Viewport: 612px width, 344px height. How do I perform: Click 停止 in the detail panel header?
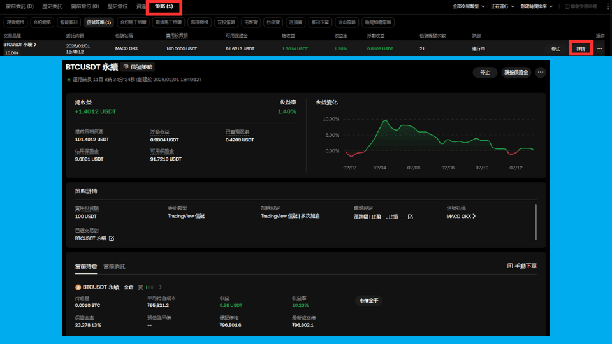(484, 72)
